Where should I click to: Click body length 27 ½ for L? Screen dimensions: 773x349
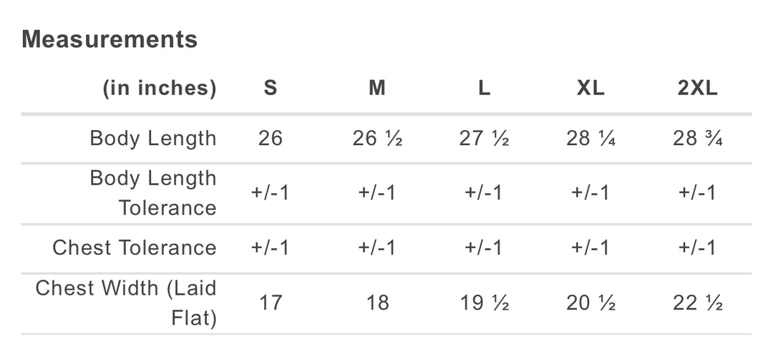click(484, 139)
